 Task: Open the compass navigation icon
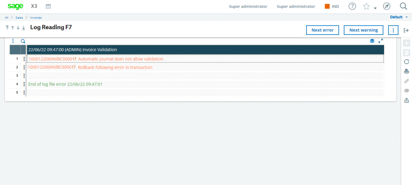point(387,6)
